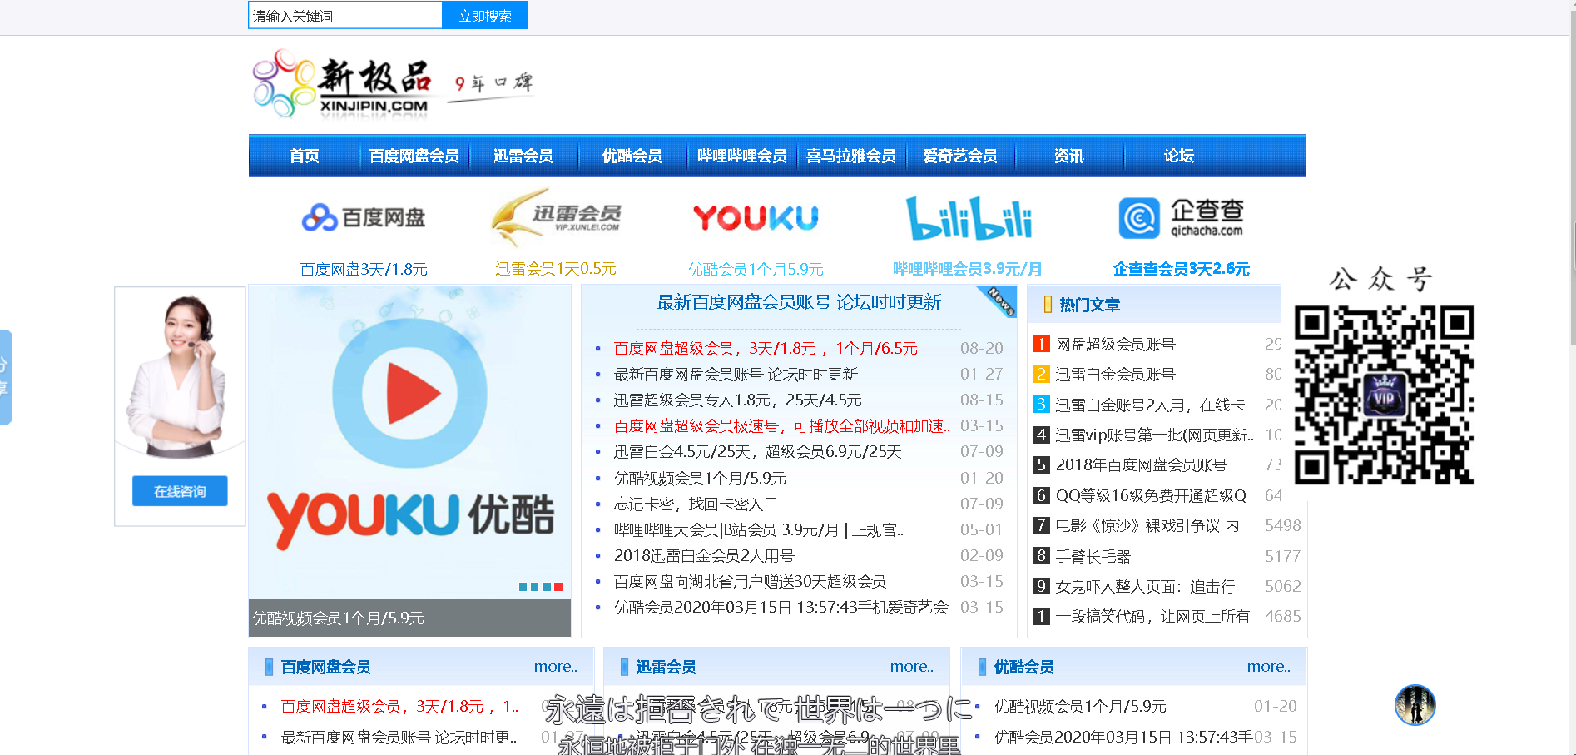Click the 百度网盘 logo icon
Image resolution: width=1576 pixels, height=755 pixels.
(364, 217)
